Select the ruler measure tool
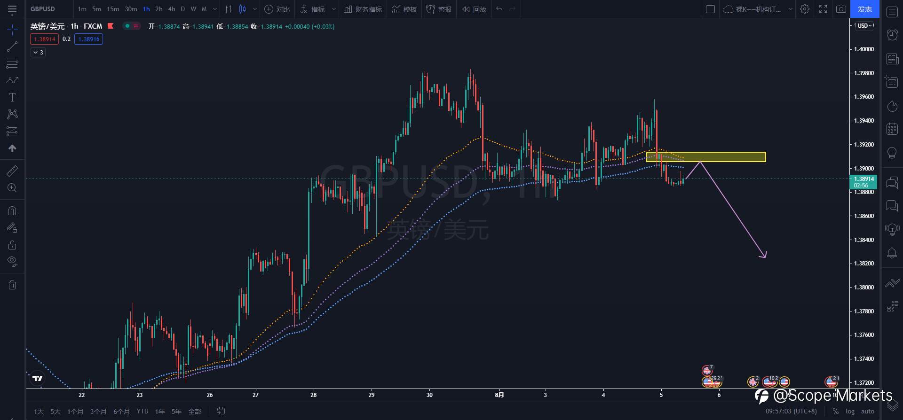The height and width of the screenshot is (420, 903). coord(12,171)
